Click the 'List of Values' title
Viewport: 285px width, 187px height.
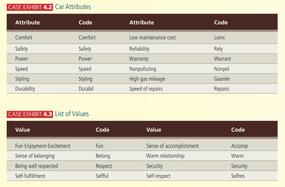click(72, 114)
